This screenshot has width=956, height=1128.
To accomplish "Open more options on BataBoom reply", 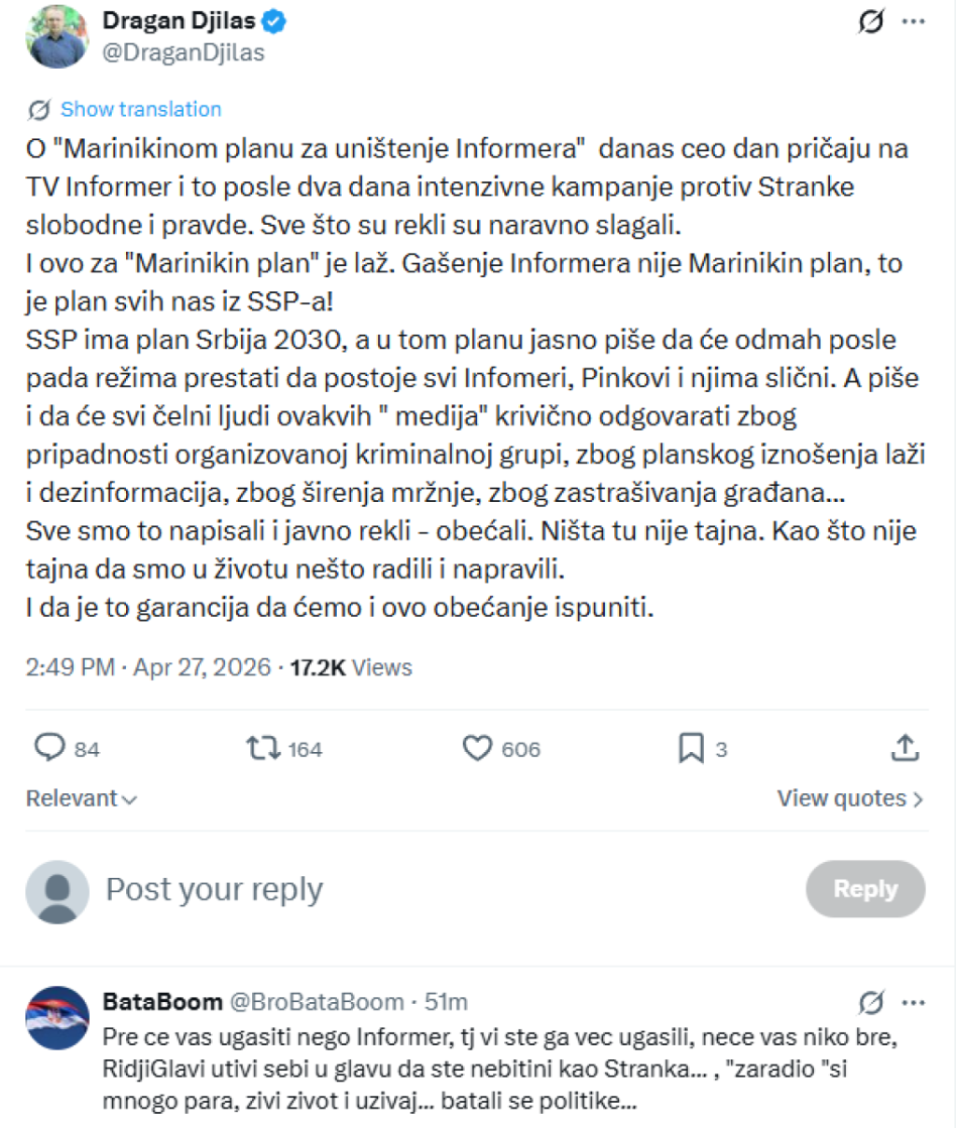I will tap(914, 1003).
